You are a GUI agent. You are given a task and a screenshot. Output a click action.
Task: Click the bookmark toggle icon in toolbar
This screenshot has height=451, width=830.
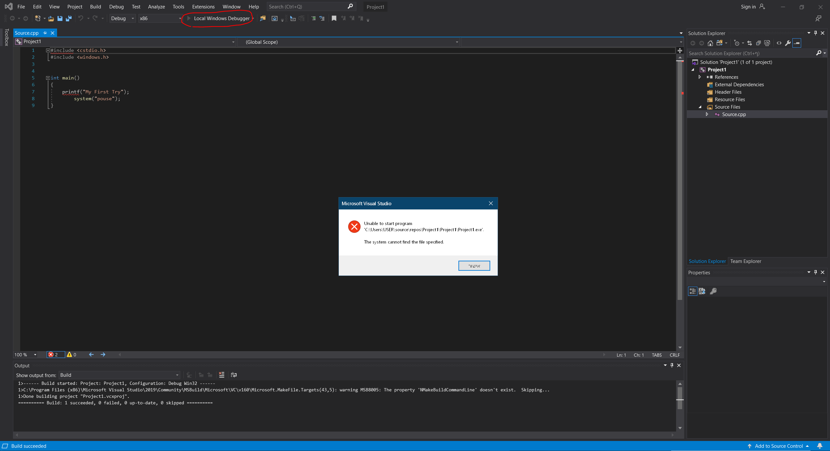click(334, 18)
